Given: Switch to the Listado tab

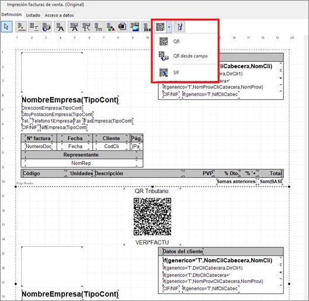Looking at the screenshot, I should (x=33, y=15).
